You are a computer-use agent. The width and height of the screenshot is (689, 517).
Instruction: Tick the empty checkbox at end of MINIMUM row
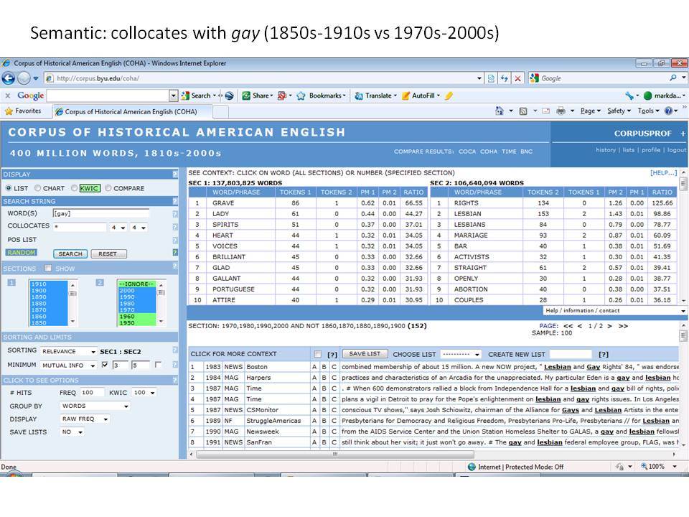pyautogui.click(x=158, y=365)
